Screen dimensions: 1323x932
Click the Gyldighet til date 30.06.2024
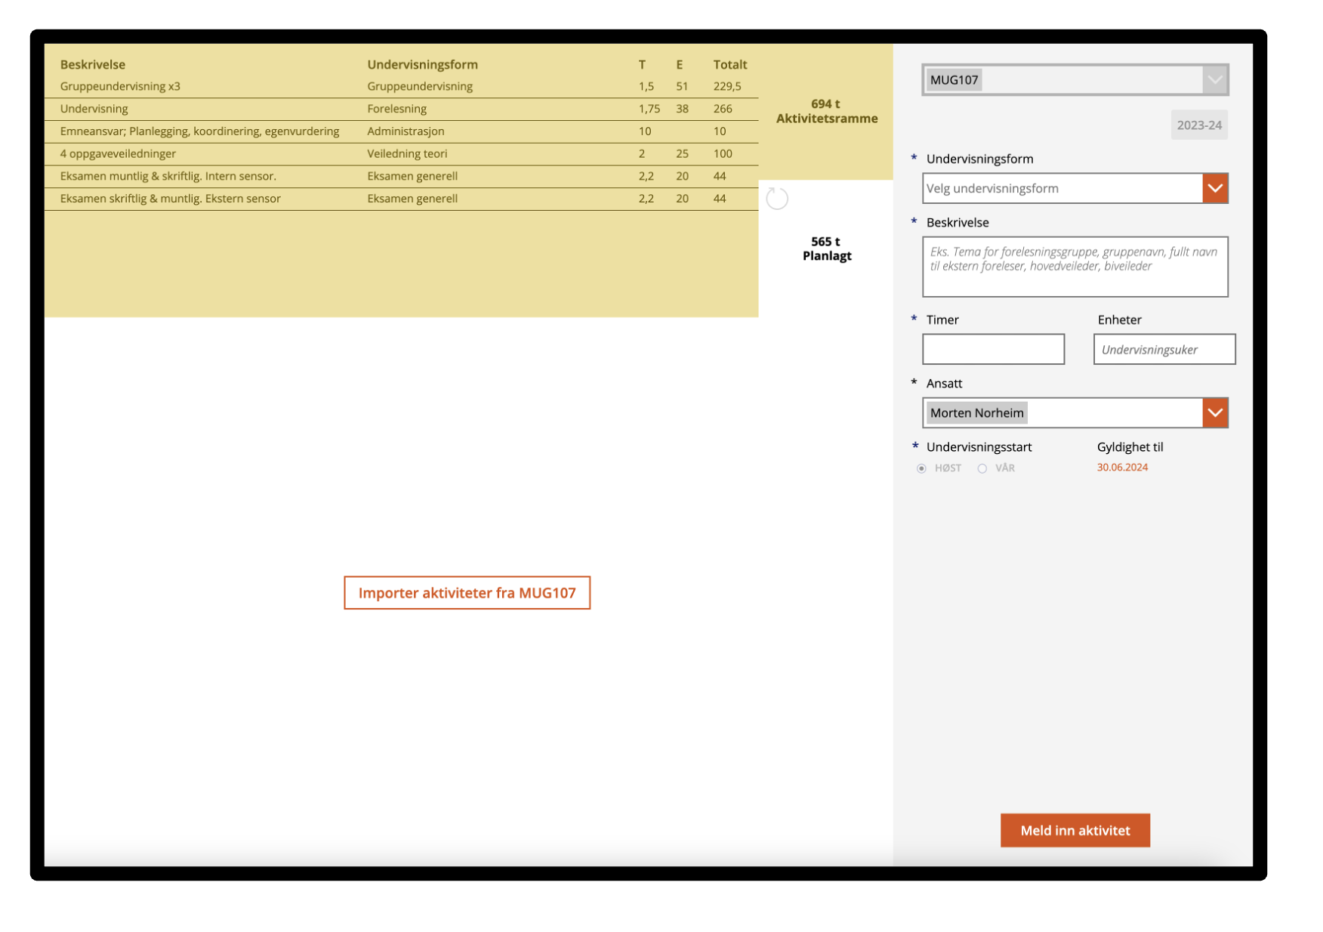(x=1122, y=468)
